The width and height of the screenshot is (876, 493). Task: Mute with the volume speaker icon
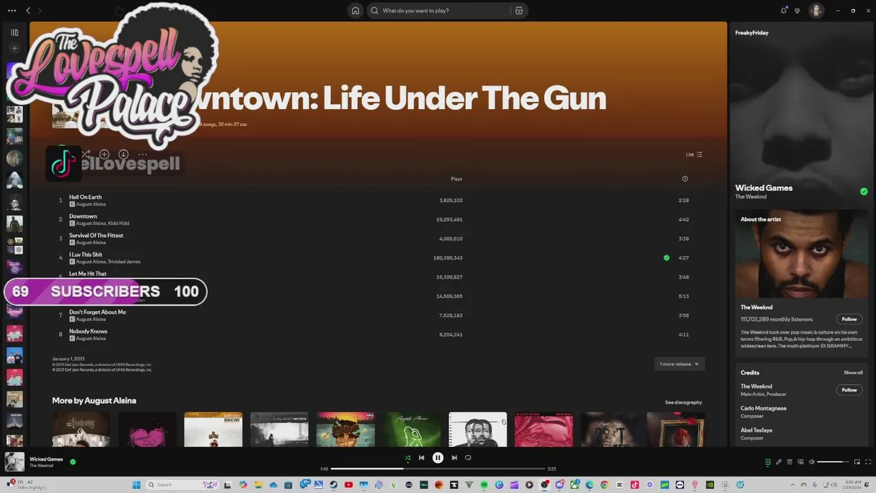tap(812, 462)
